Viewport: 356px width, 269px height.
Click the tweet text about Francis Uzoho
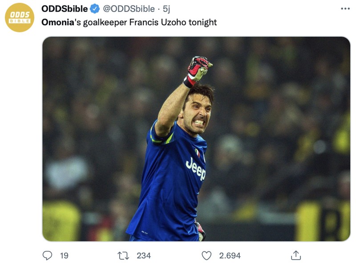129,21
